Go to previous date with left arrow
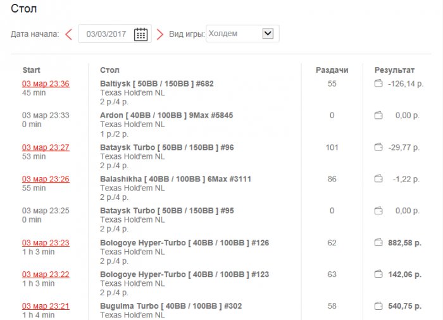The image size is (443, 320). [x=68, y=34]
